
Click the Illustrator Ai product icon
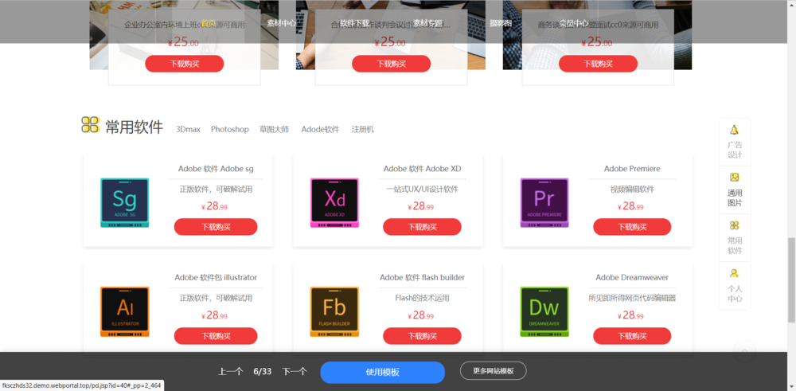click(125, 311)
